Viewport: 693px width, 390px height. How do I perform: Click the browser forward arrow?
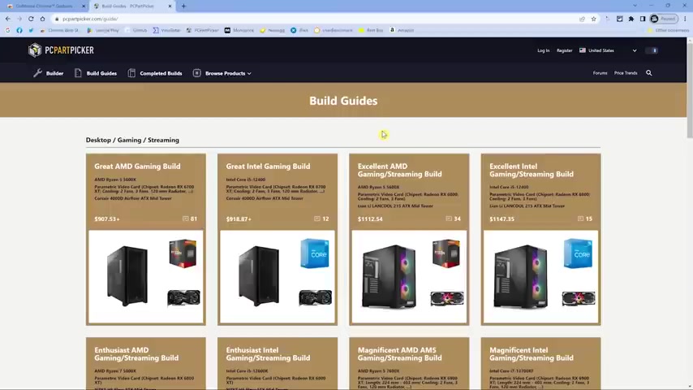(19, 19)
